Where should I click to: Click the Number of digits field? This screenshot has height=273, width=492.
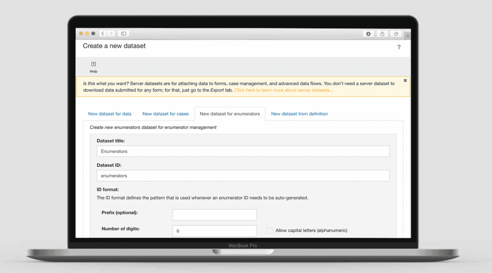215,231
